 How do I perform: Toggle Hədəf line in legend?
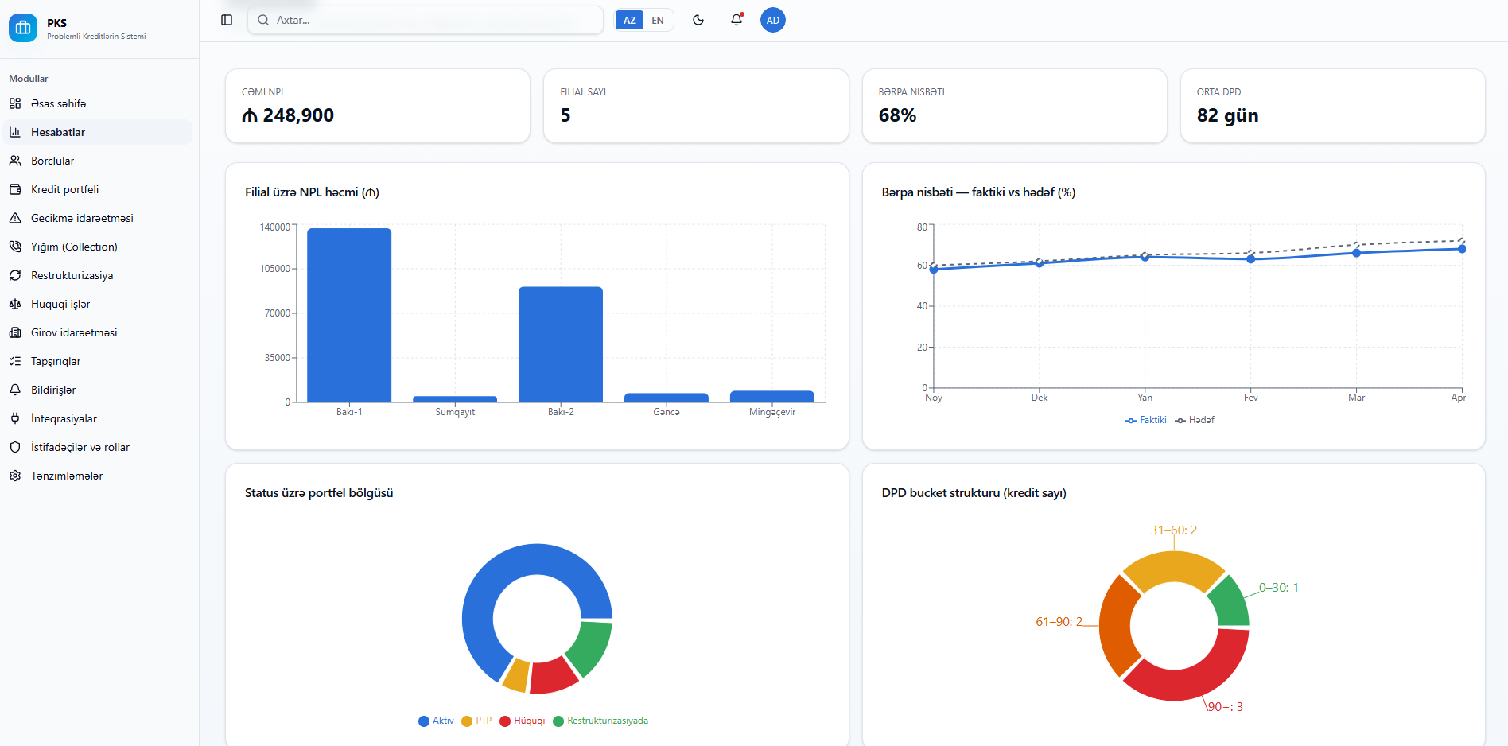pos(1195,420)
